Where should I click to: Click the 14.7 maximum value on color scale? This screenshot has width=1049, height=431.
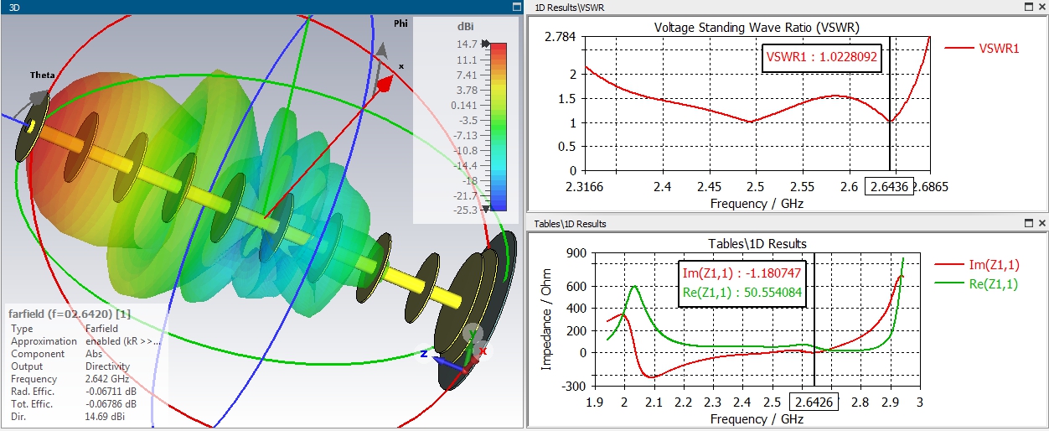coord(467,44)
